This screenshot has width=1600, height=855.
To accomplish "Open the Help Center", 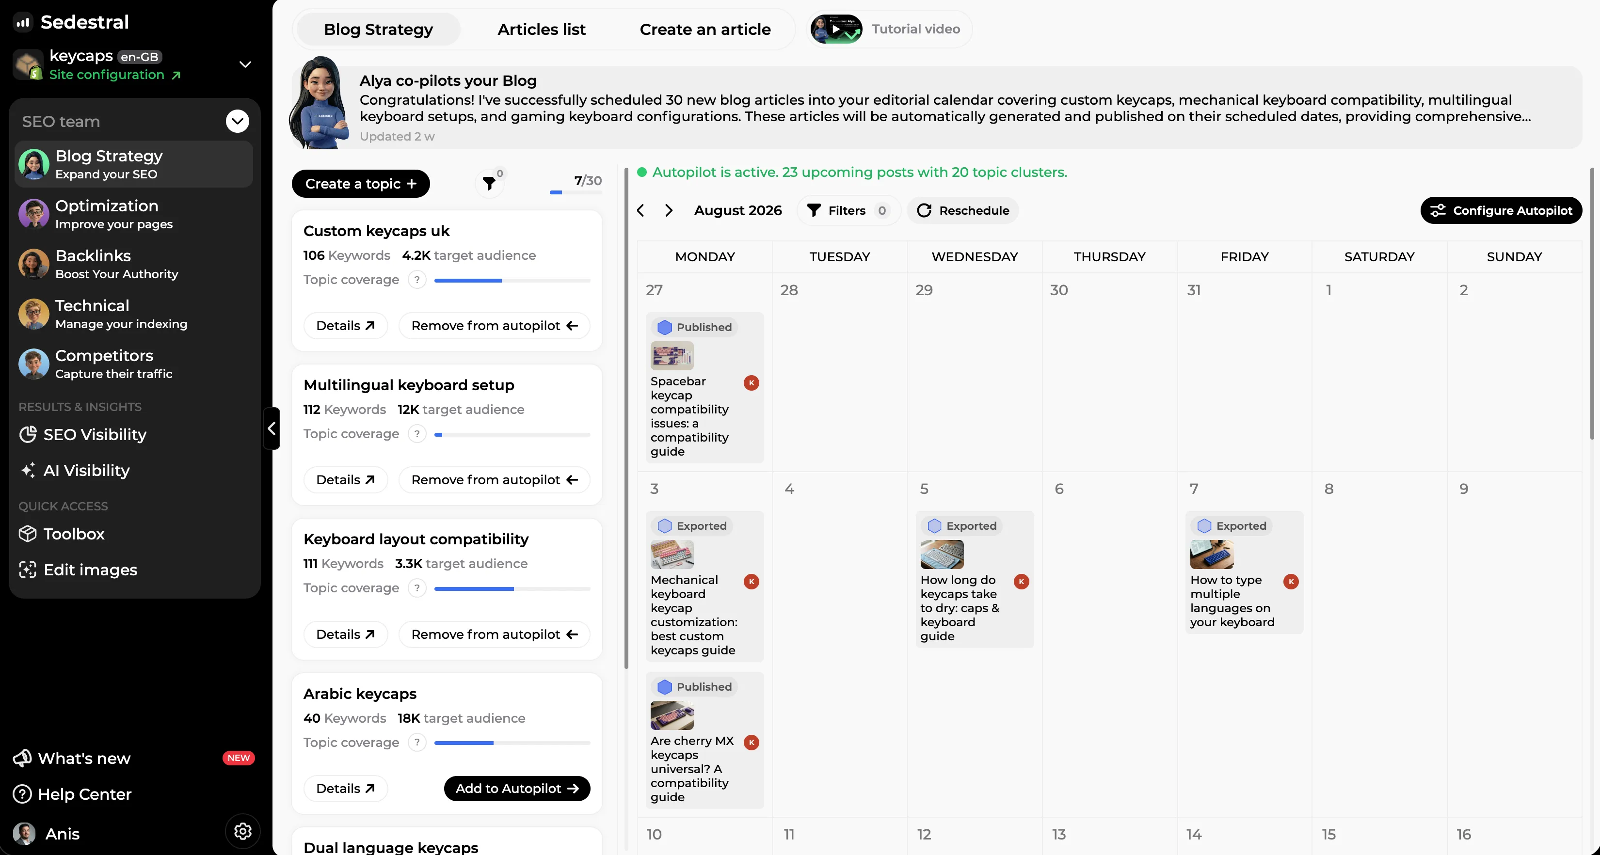I will point(73,794).
